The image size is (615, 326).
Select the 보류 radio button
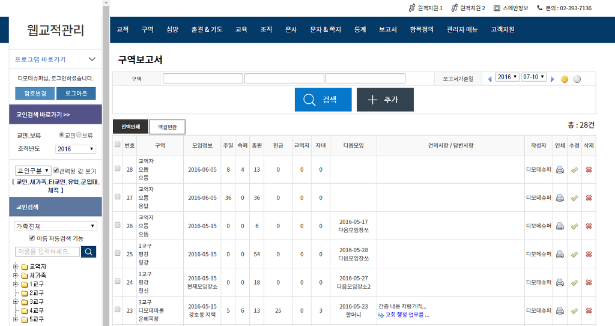(79, 135)
